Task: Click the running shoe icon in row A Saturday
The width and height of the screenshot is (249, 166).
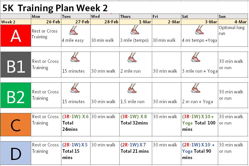Action: [199, 30]
